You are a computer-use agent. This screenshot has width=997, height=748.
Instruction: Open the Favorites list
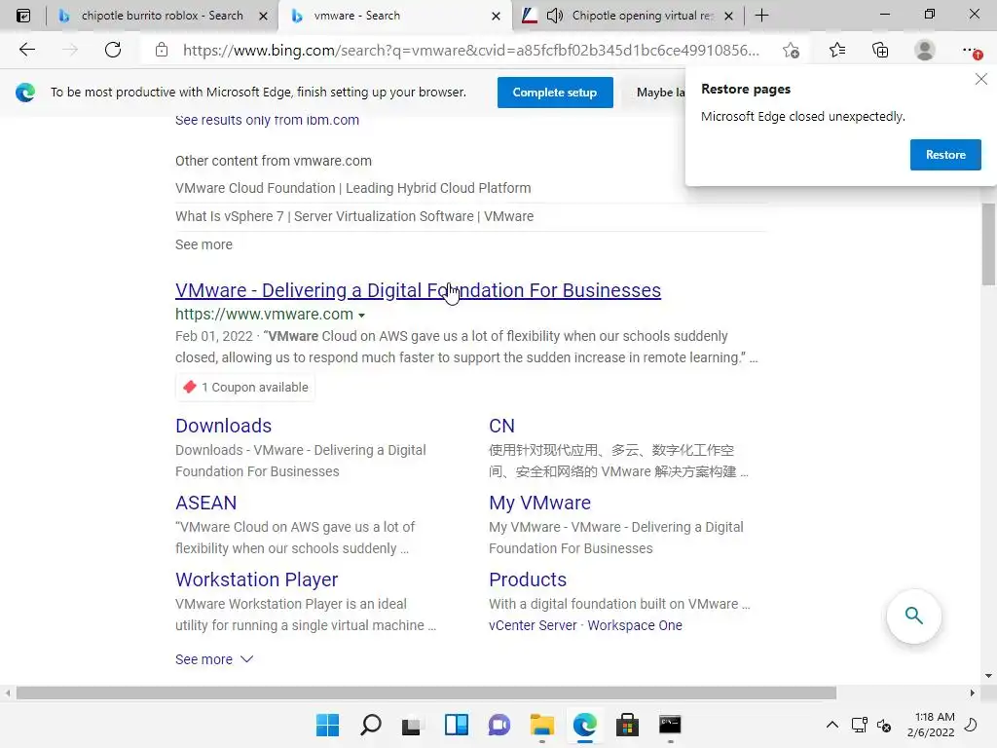point(836,50)
